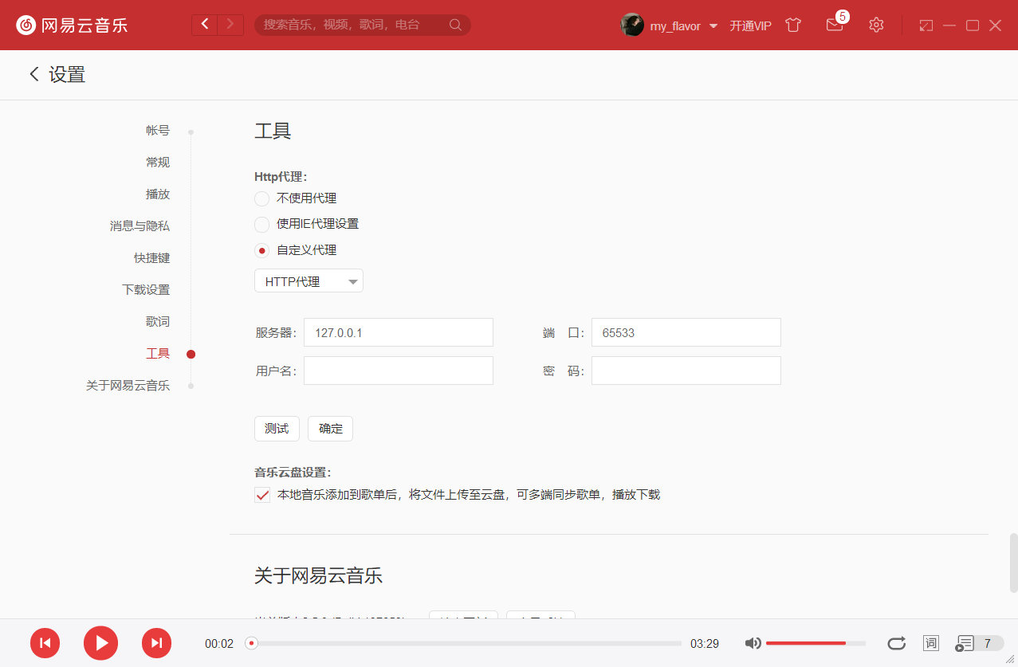Screen dimensions: 1018x667
Task: Open my_flavor user avatar
Action: (632, 25)
